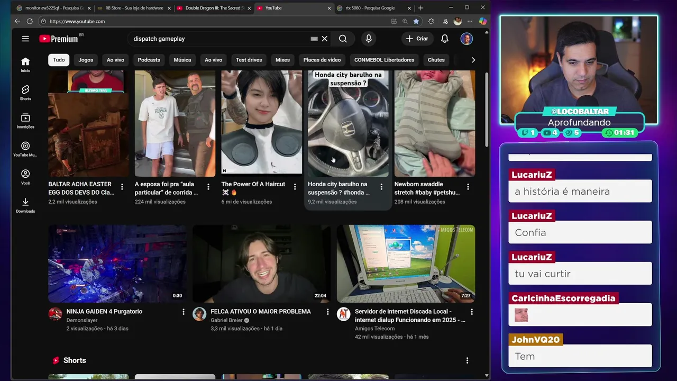This screenshot has width=677, height=381.
Task: Switch to the Double Dragon III browser tab
Action: click(x=214, y=8)
